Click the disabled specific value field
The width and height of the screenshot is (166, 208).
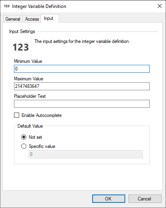pyautogui.click(x=86, y=154)
